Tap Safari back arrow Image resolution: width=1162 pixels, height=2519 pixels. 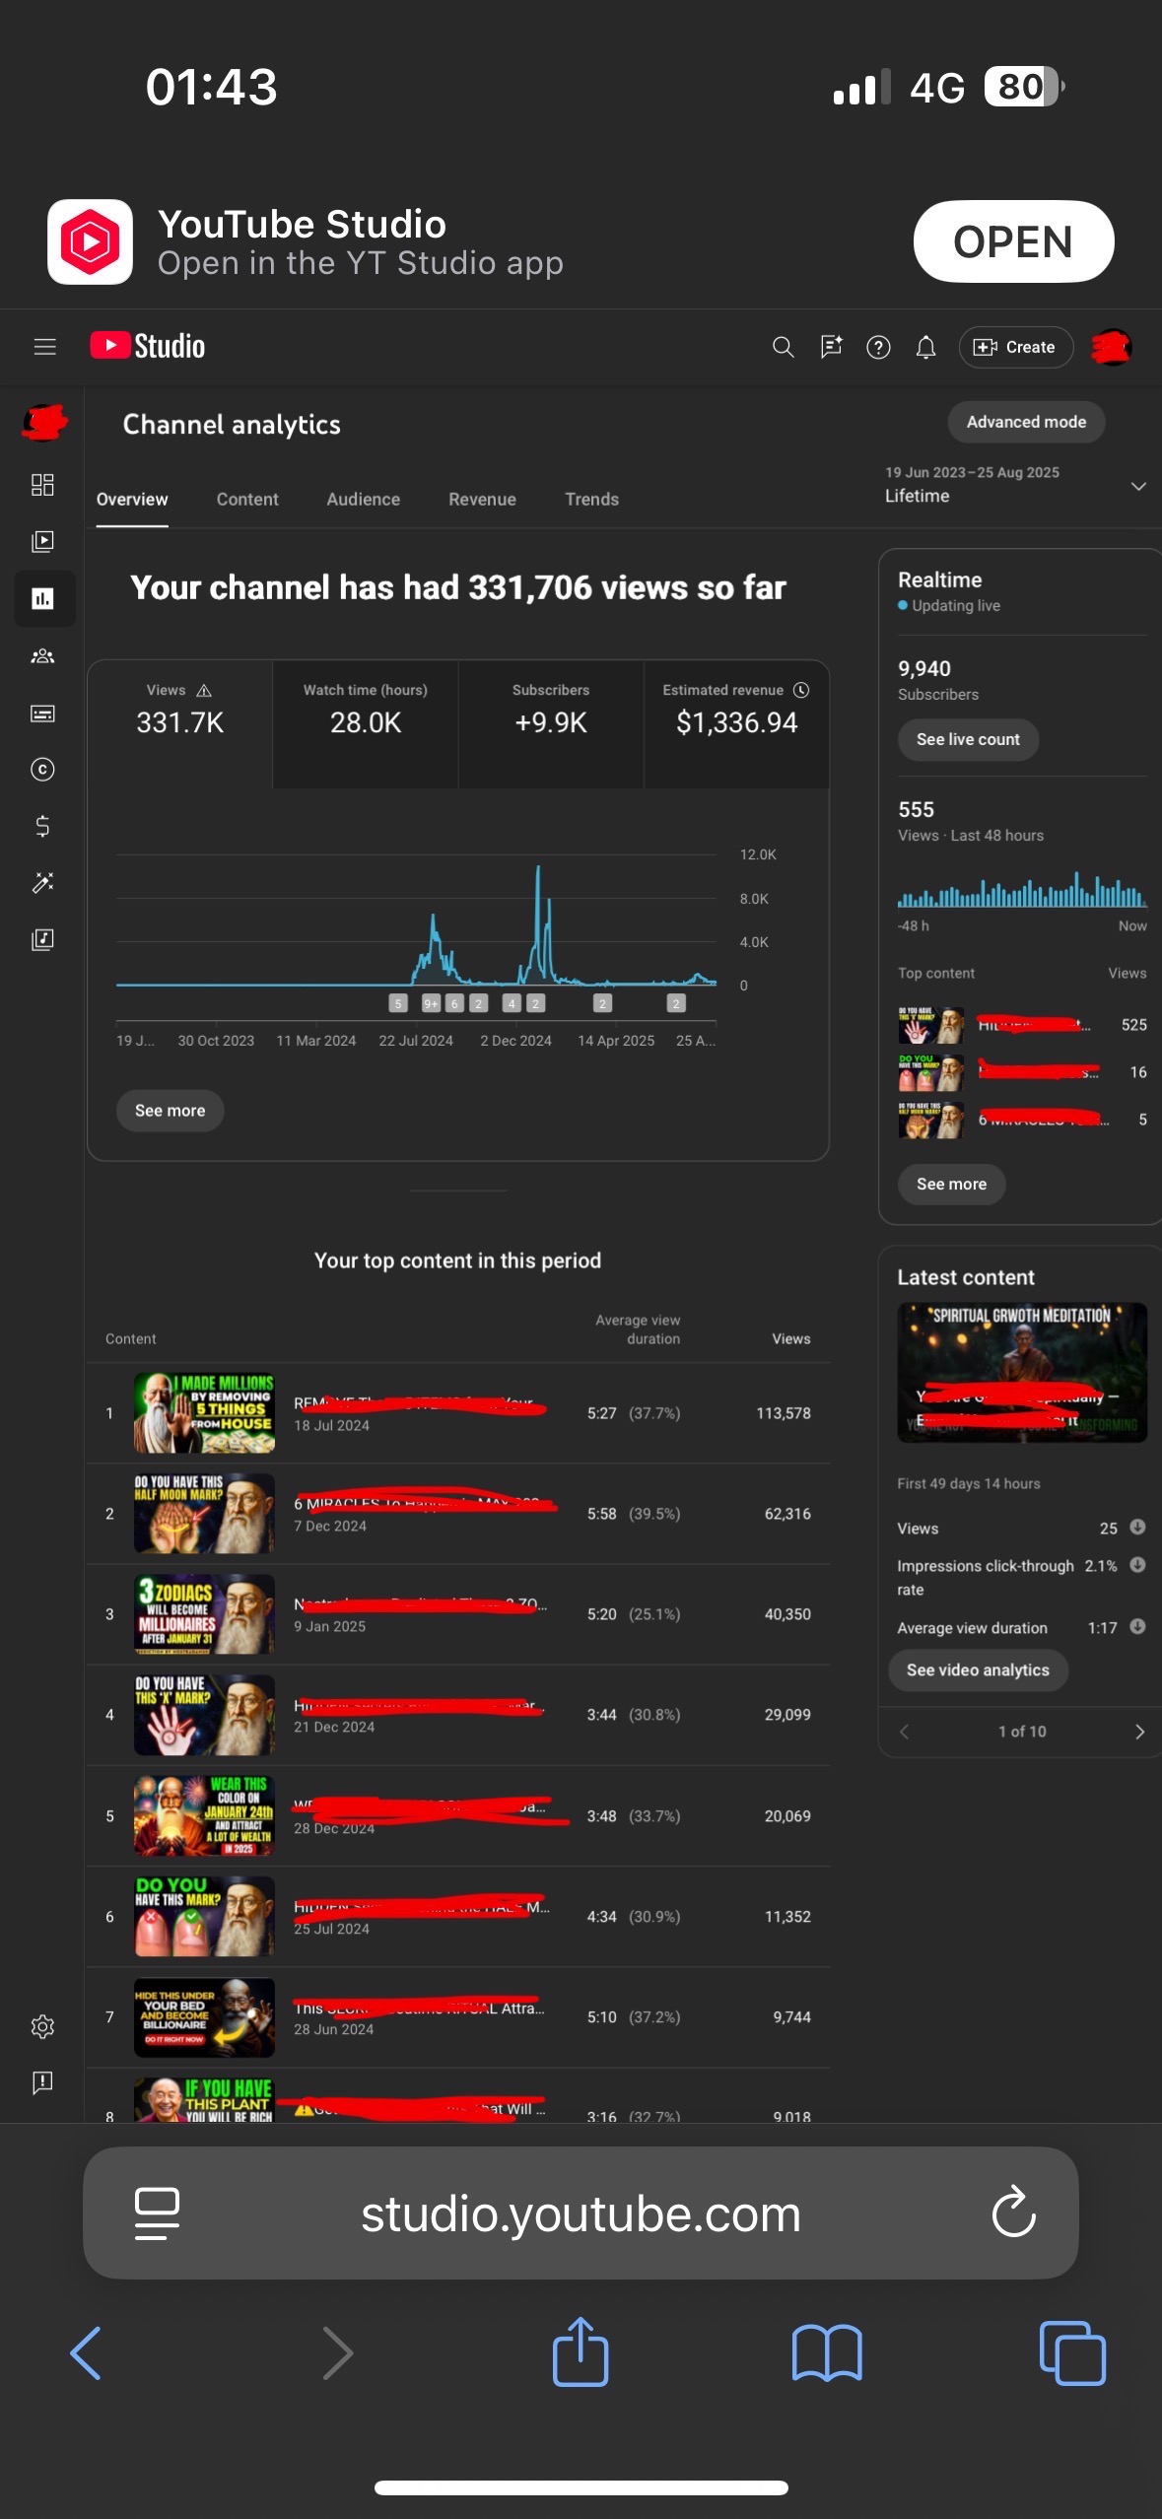[x=87, y=2353]
